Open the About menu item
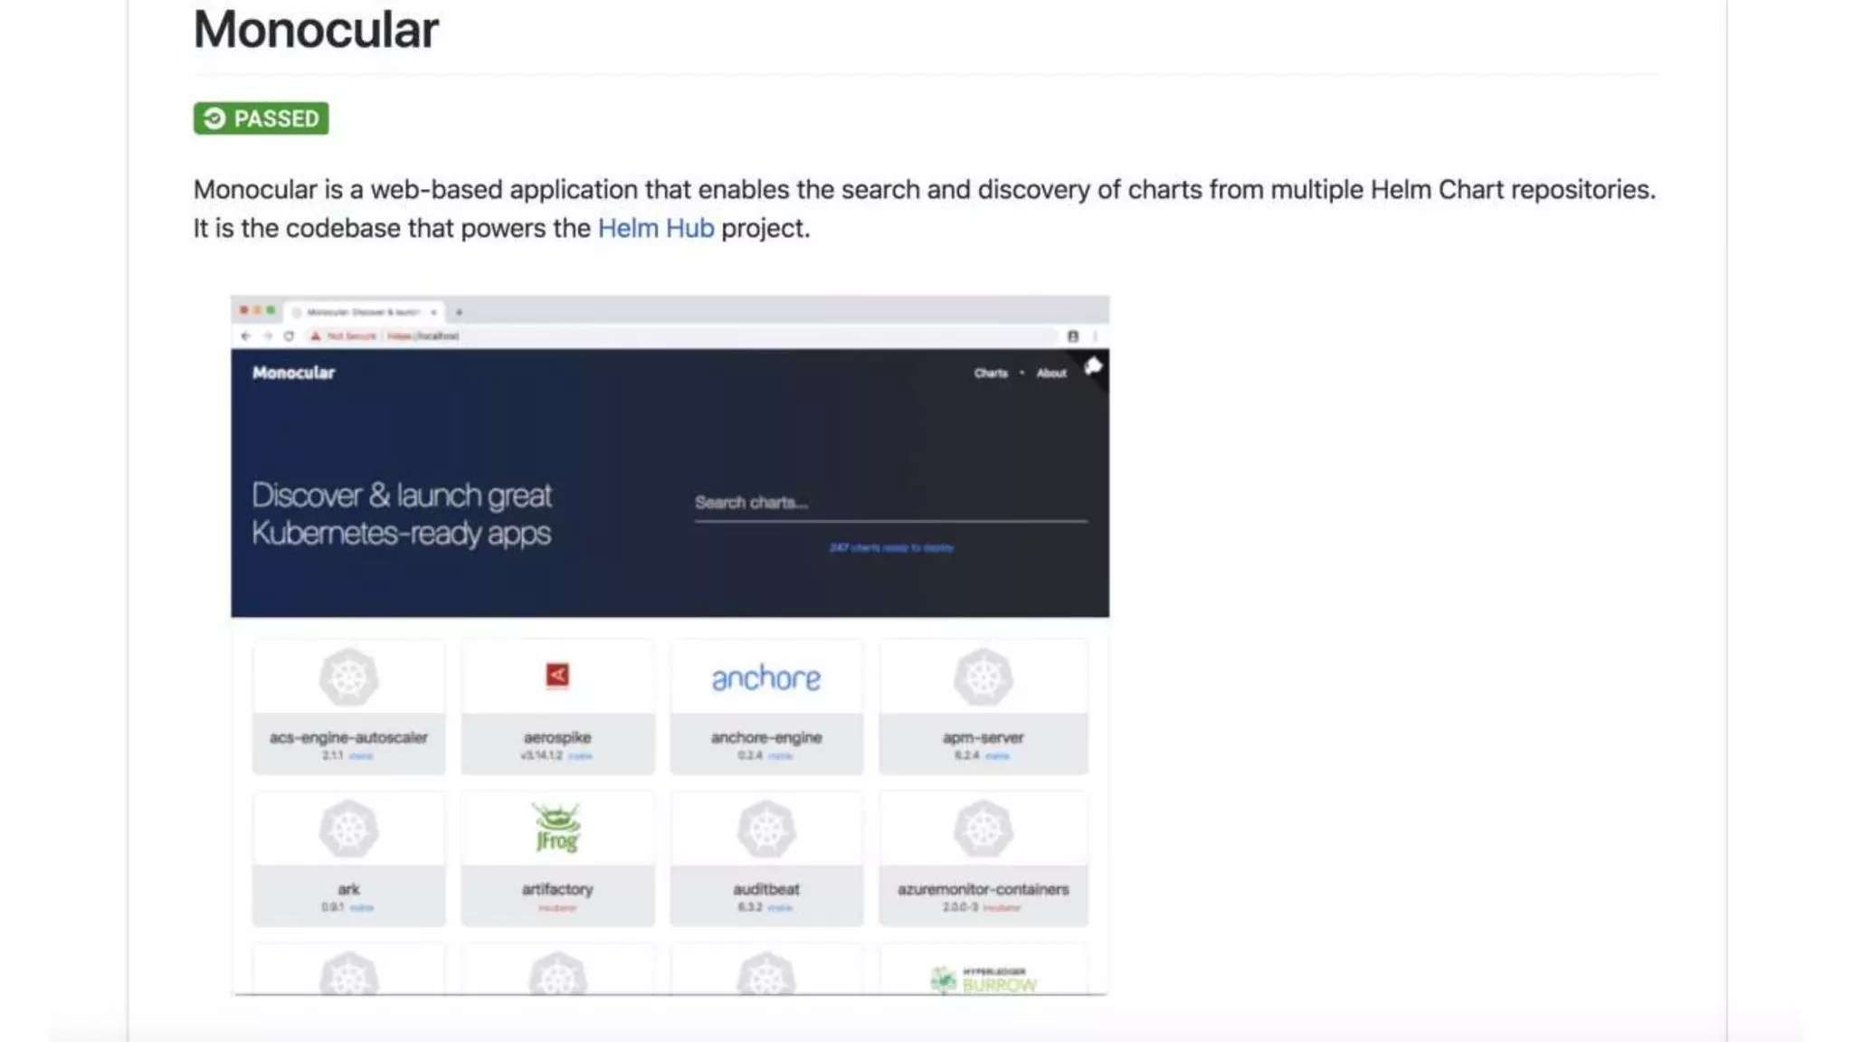The image size is (1853, 1042). [1051, 373]
